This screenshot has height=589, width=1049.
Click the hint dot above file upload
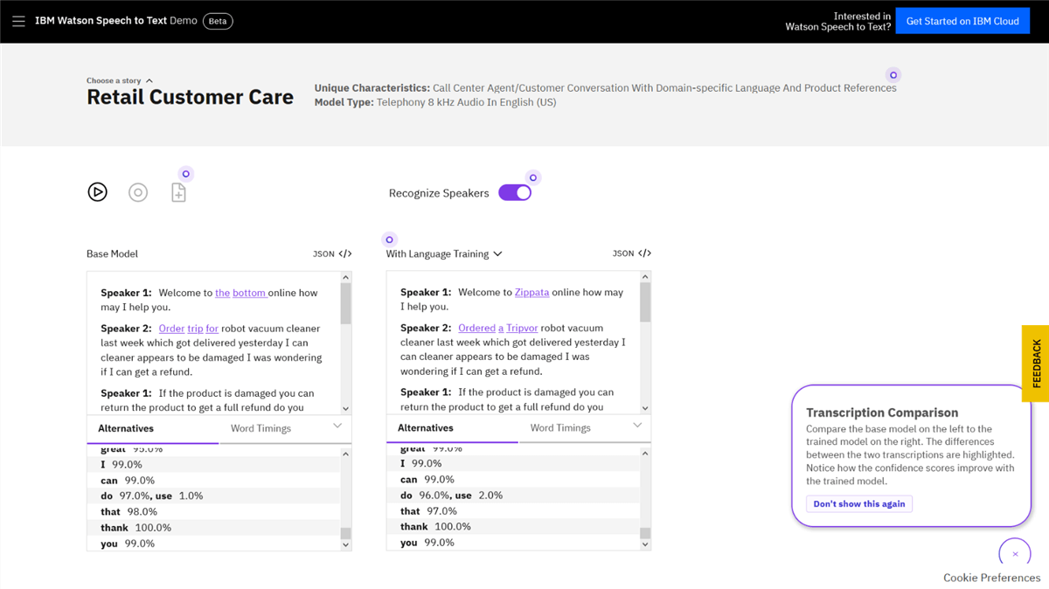pos(186,174)
